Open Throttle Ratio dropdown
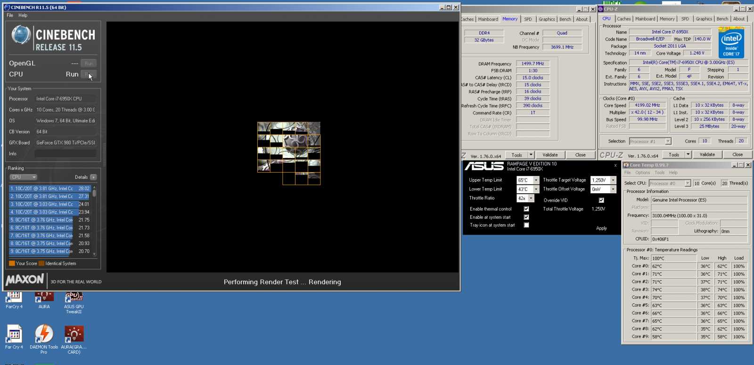The width and height of the screenshot is (754, 365). click(x=531, y=198)
